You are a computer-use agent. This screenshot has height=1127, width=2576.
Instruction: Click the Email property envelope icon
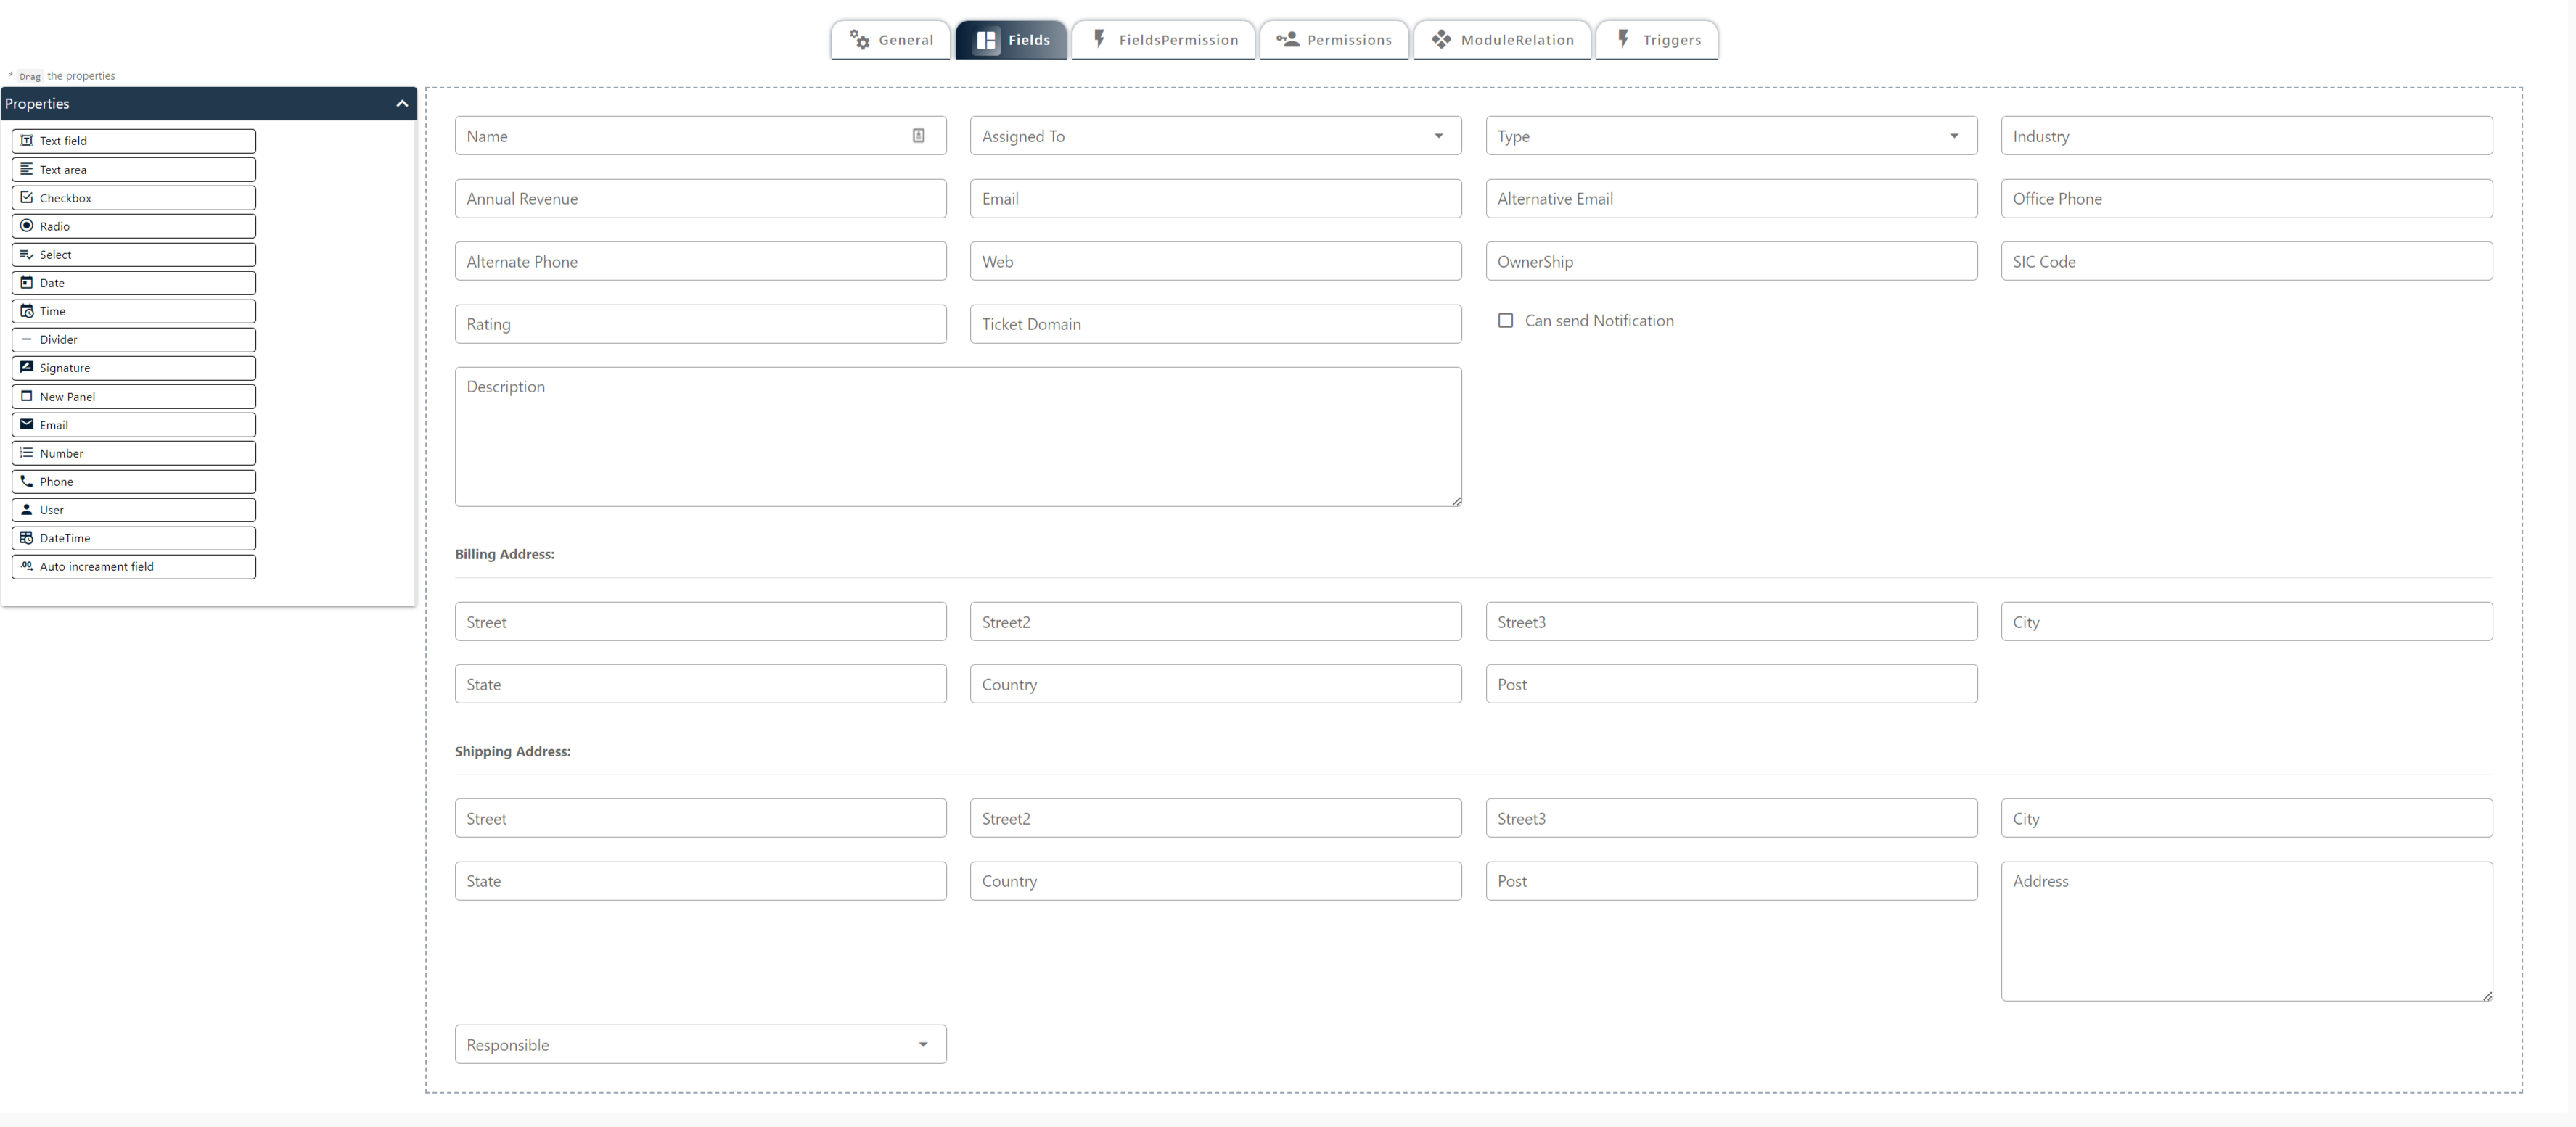27,425
